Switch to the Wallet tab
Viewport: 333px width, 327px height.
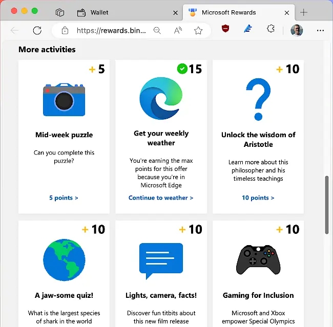[128, 12]
